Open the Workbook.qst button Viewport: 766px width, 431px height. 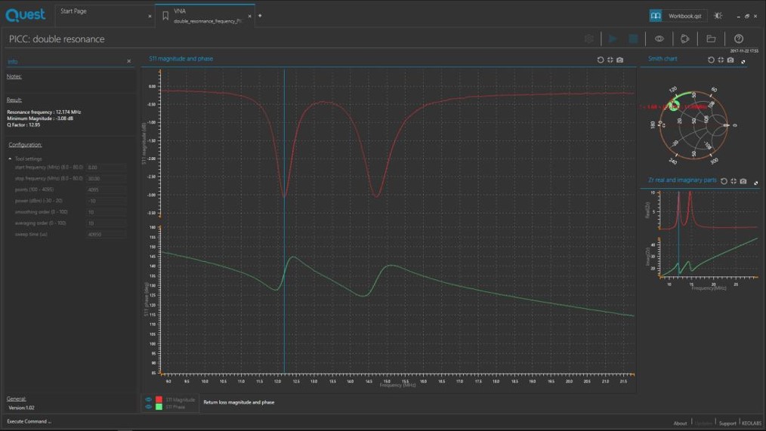click(x=677, y=16)
